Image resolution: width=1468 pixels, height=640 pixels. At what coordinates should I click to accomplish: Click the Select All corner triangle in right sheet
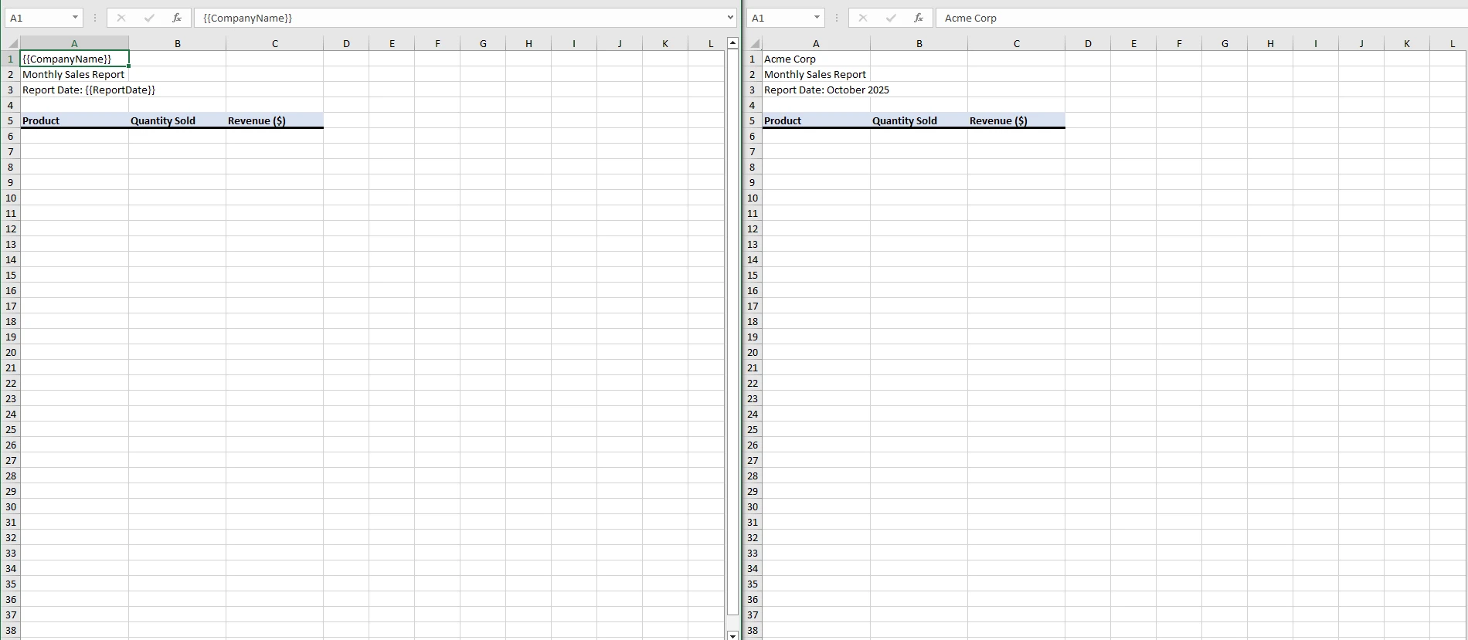point(754,44)
